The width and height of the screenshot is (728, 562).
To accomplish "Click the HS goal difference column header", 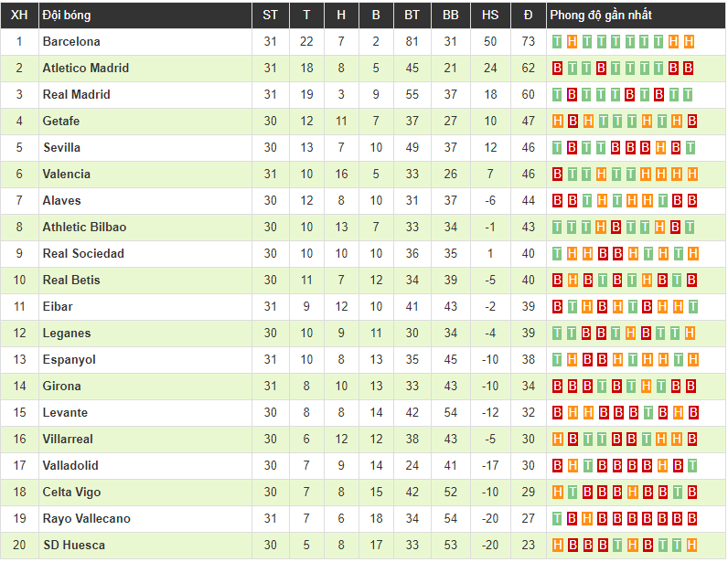I will (x=490, y=16).
